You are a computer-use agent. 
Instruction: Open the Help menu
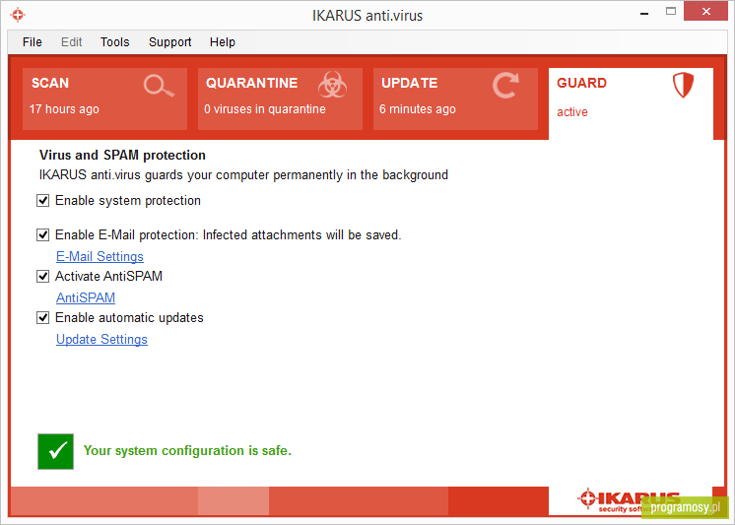click(x=223, y=42)
